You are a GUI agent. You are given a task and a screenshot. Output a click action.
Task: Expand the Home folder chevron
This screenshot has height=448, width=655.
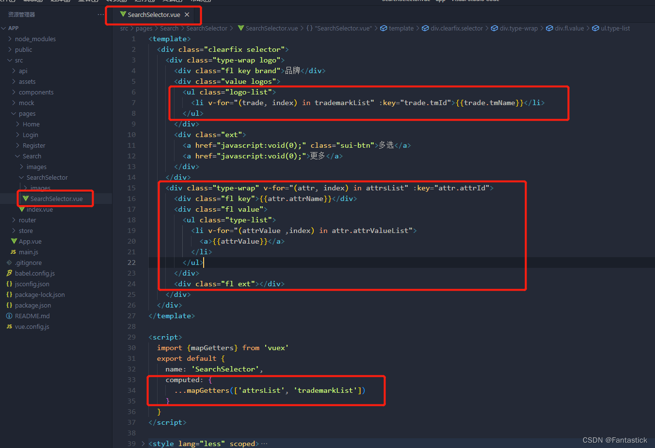tap(17, 124)
